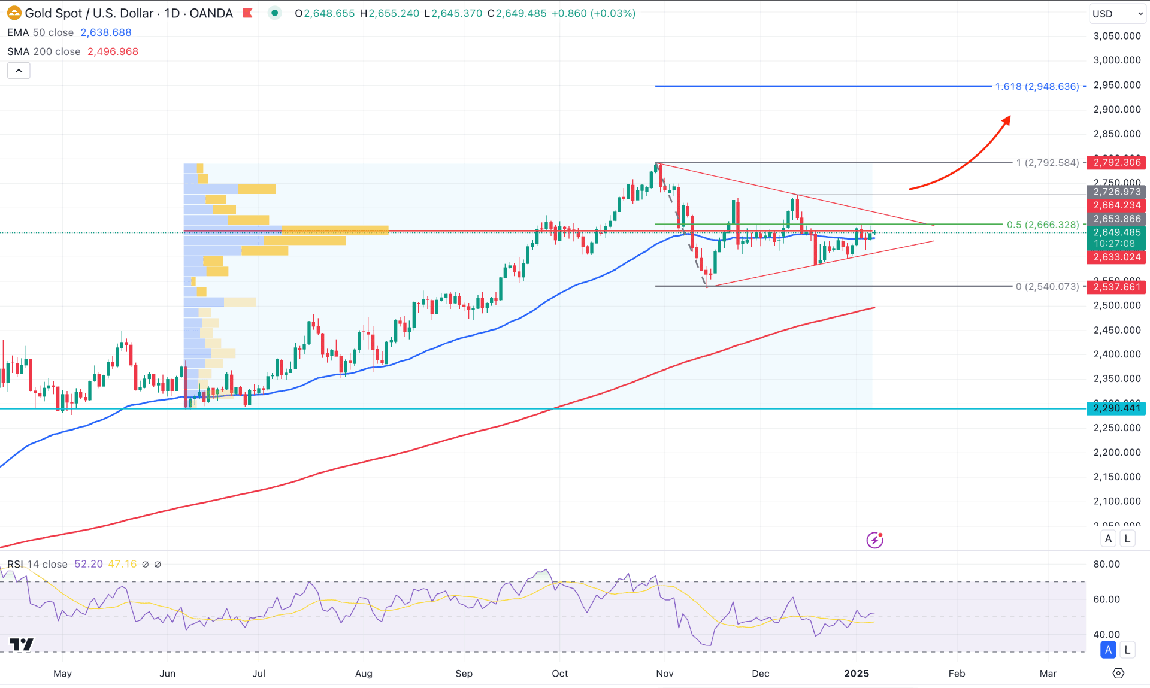
Task: Click the 2025 label on time axis
Action: coord(857,674)
